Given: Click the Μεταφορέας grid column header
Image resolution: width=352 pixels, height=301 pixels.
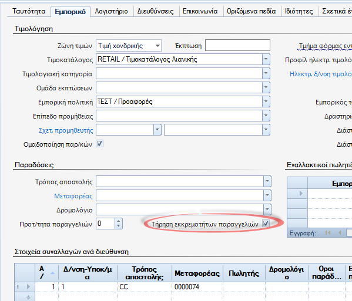Looking at the screenshot, I should tap(197, 273).
